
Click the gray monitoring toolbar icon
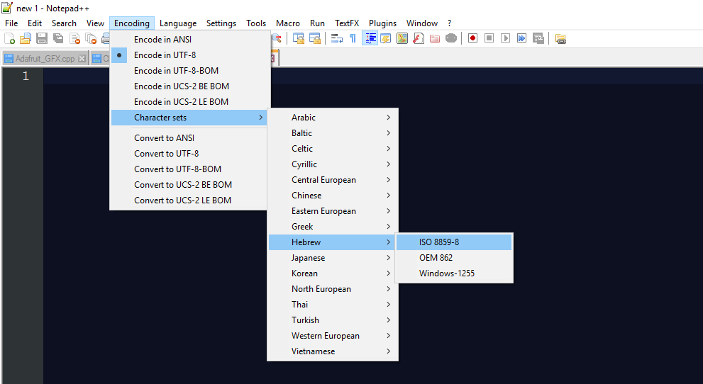pyautogui.click(x=451, y=38)
